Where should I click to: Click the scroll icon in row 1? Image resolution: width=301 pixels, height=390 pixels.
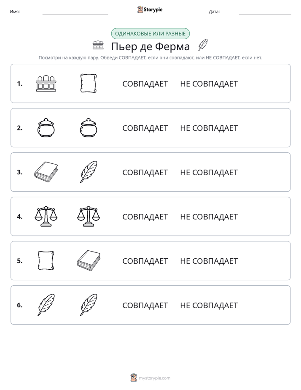pos(89,83)
